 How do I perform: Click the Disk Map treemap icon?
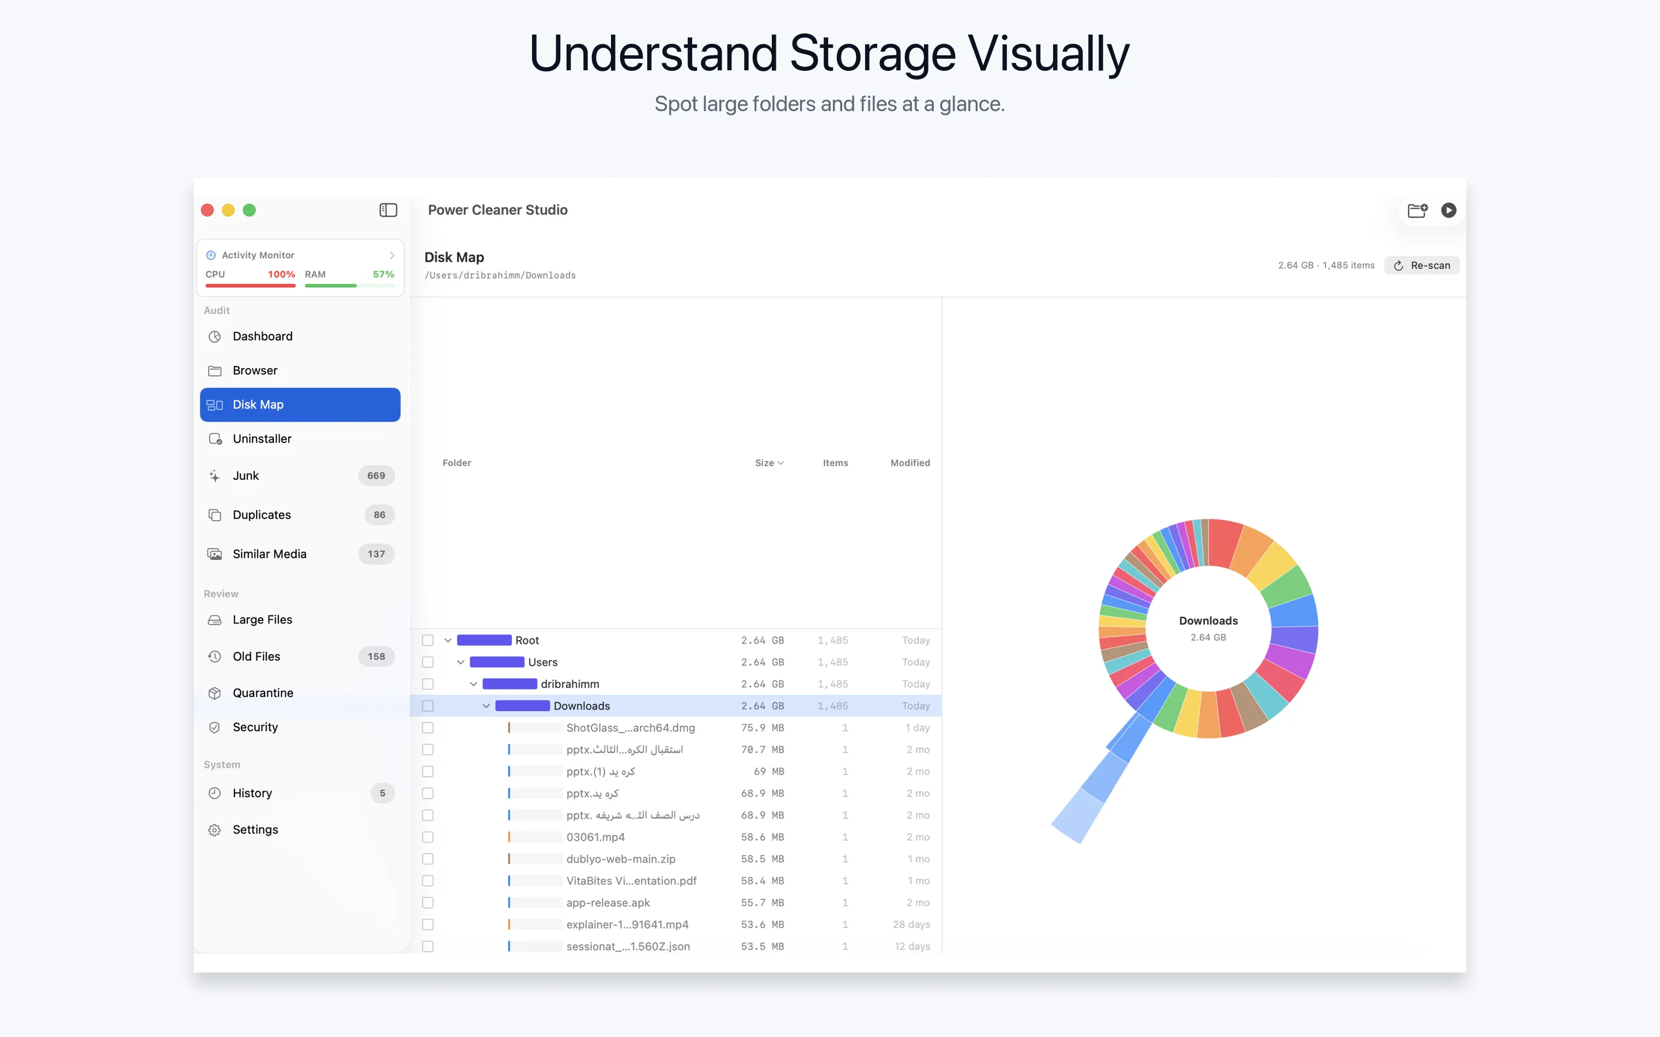tap(214, 404)
